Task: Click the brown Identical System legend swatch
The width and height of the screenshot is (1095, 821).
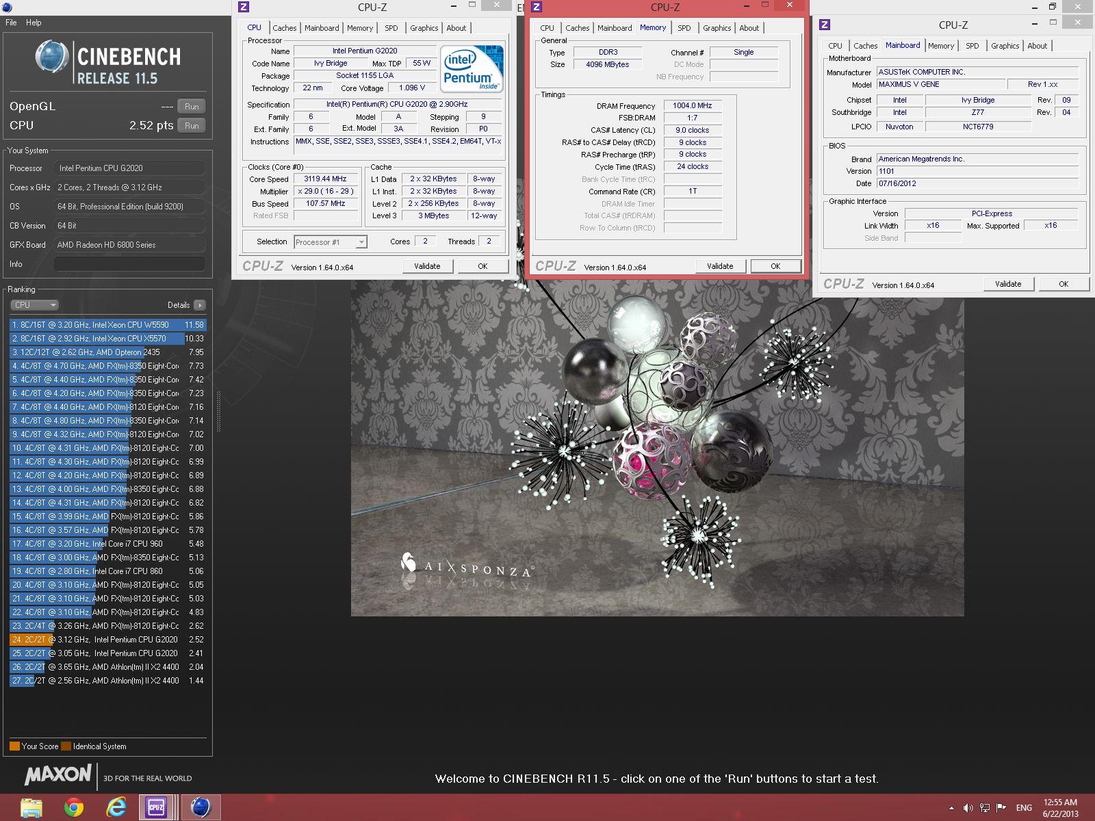Action: click(66, 746)
